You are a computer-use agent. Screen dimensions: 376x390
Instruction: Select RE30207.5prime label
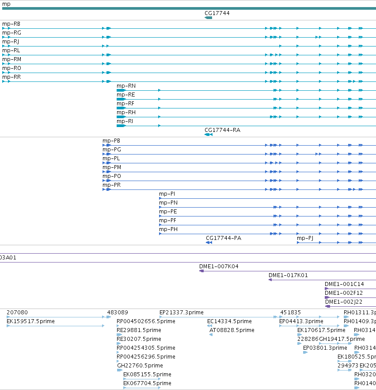coord(139,339)
